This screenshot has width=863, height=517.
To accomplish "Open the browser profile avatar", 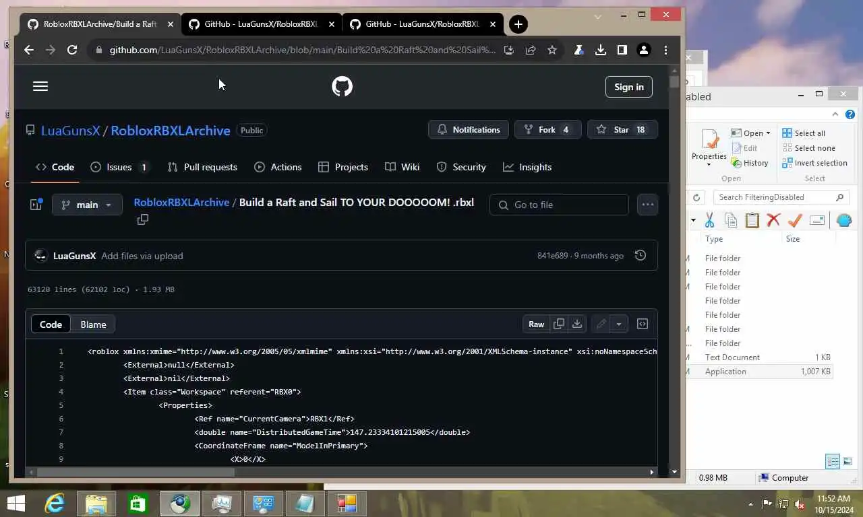I will tap(644, 50).
